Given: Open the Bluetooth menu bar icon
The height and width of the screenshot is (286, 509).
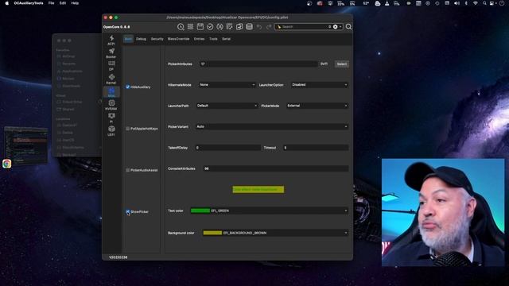Looking at the screenshot, I should (x=466, y=3).
